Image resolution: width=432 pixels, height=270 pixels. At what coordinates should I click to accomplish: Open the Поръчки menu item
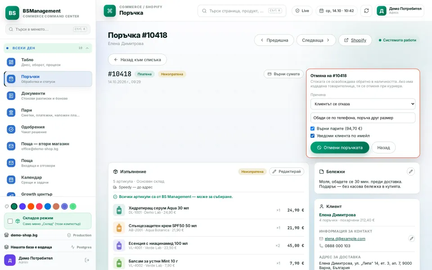pyautogui.click(x=48, y=79)
